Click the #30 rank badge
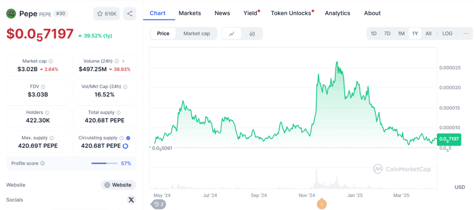 pyautogui.click(x=61, y=14)
